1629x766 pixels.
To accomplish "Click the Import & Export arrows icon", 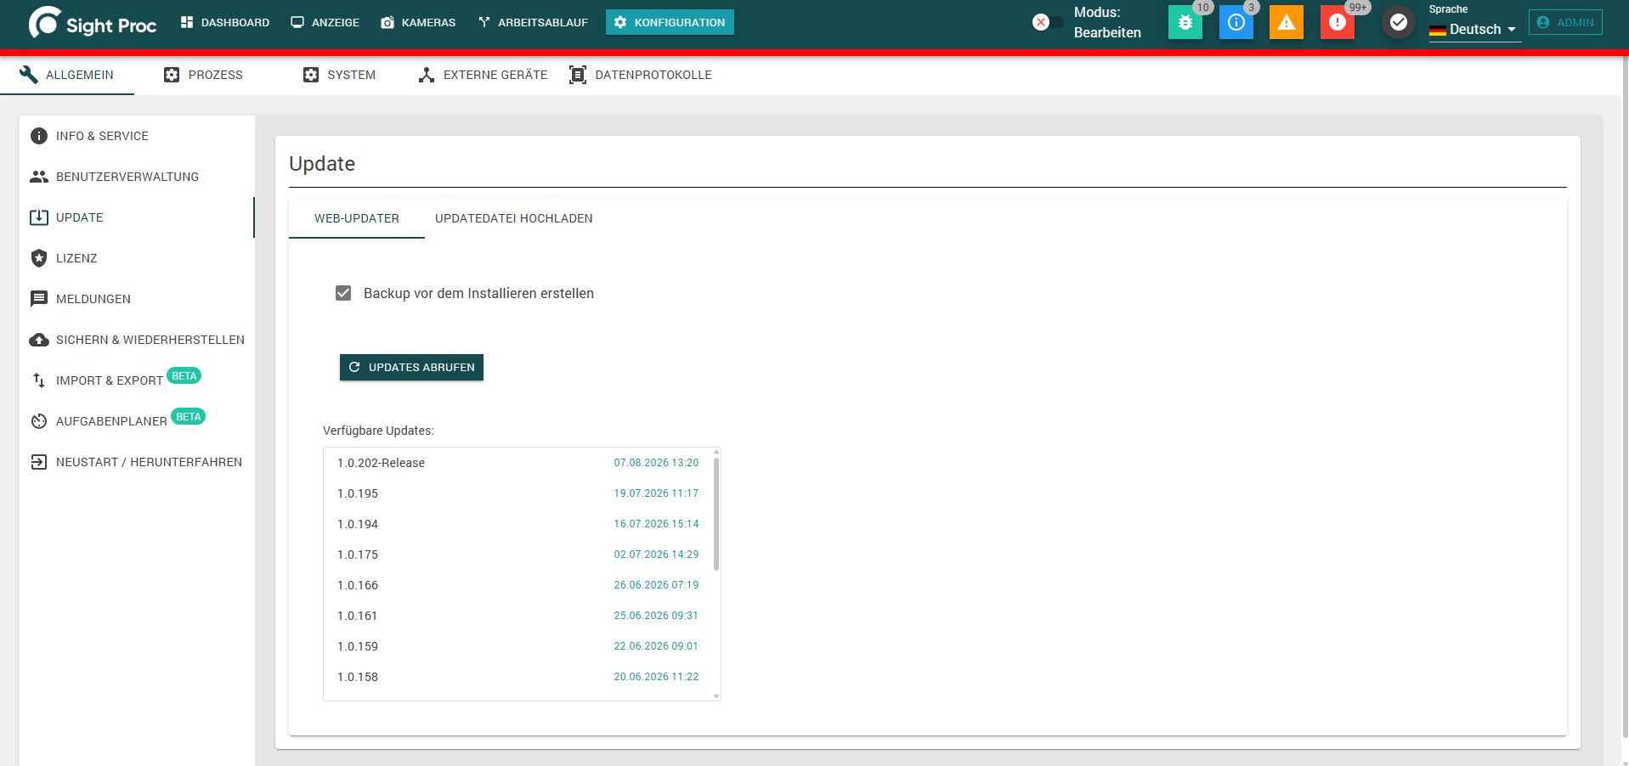I will [x=39, y=380].
